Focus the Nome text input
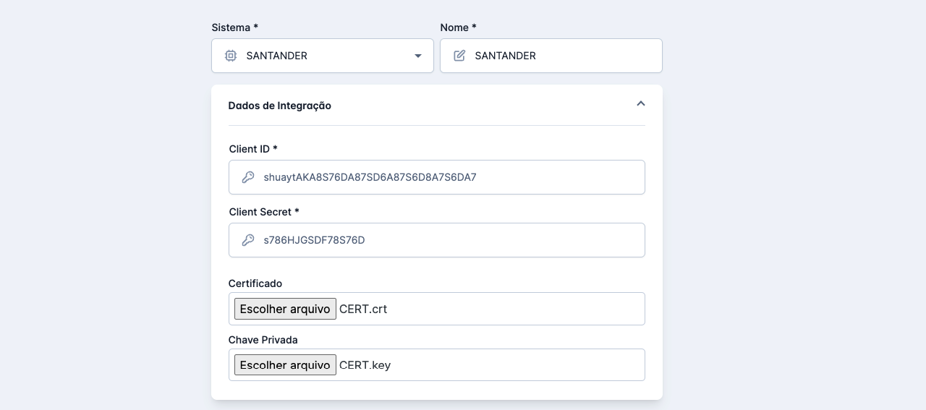The height and width of the screenshot is (410, 926). [x=564, y=56]
